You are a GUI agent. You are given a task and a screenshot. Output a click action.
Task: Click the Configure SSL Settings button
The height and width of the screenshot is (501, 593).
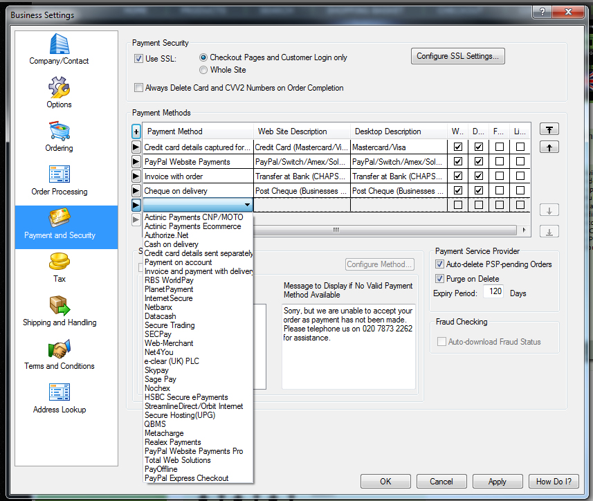(457, 57)
